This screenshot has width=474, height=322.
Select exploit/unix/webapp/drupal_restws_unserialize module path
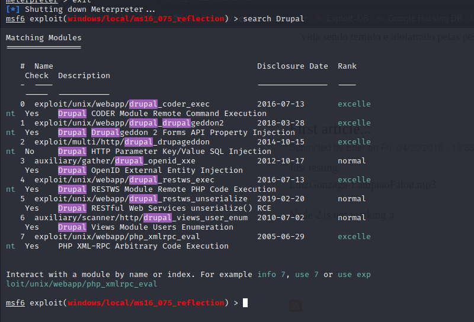point(141,199)
